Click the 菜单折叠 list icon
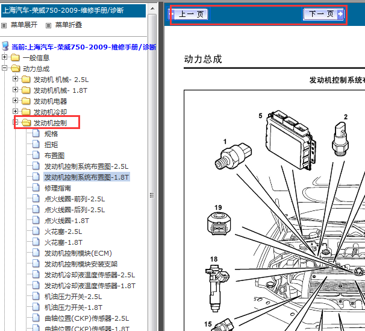The height and width of the screenshot is (331, 365). coord(48,25)
